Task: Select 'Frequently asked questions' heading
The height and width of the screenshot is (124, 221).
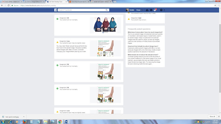Action: point(139,29)
